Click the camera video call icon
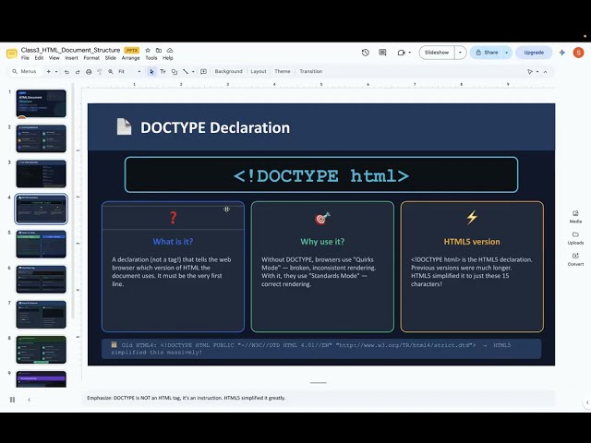 (x=401, y=53)
